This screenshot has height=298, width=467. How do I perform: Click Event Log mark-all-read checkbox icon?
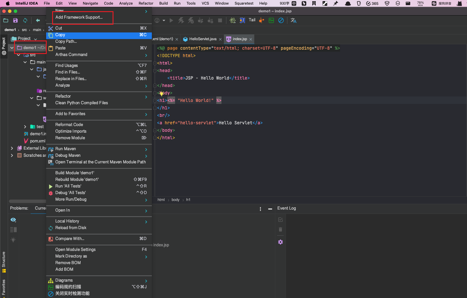[x=280, y=220]
